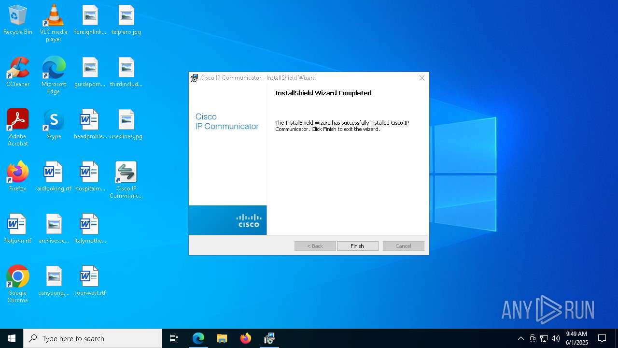Open the network status tray icon

pos(544,338)
